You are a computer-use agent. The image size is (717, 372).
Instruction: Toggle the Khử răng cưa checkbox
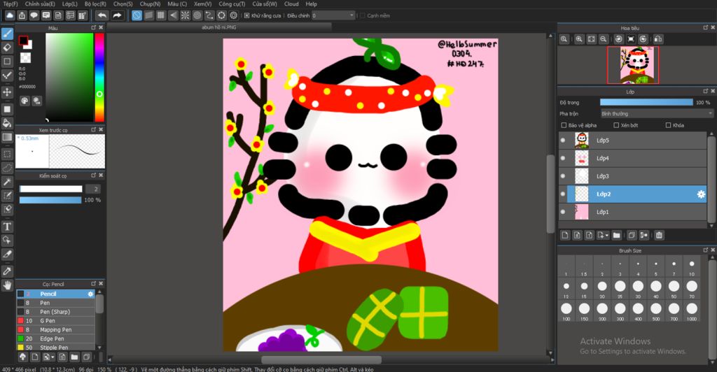tap(247, 15)
